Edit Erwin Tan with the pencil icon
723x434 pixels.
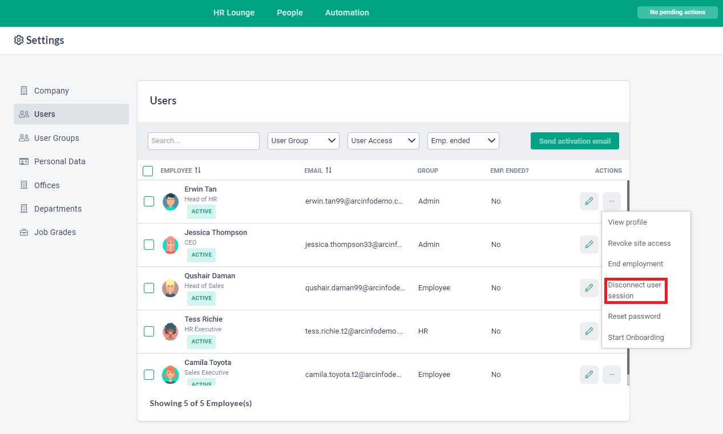click(589, 201)
